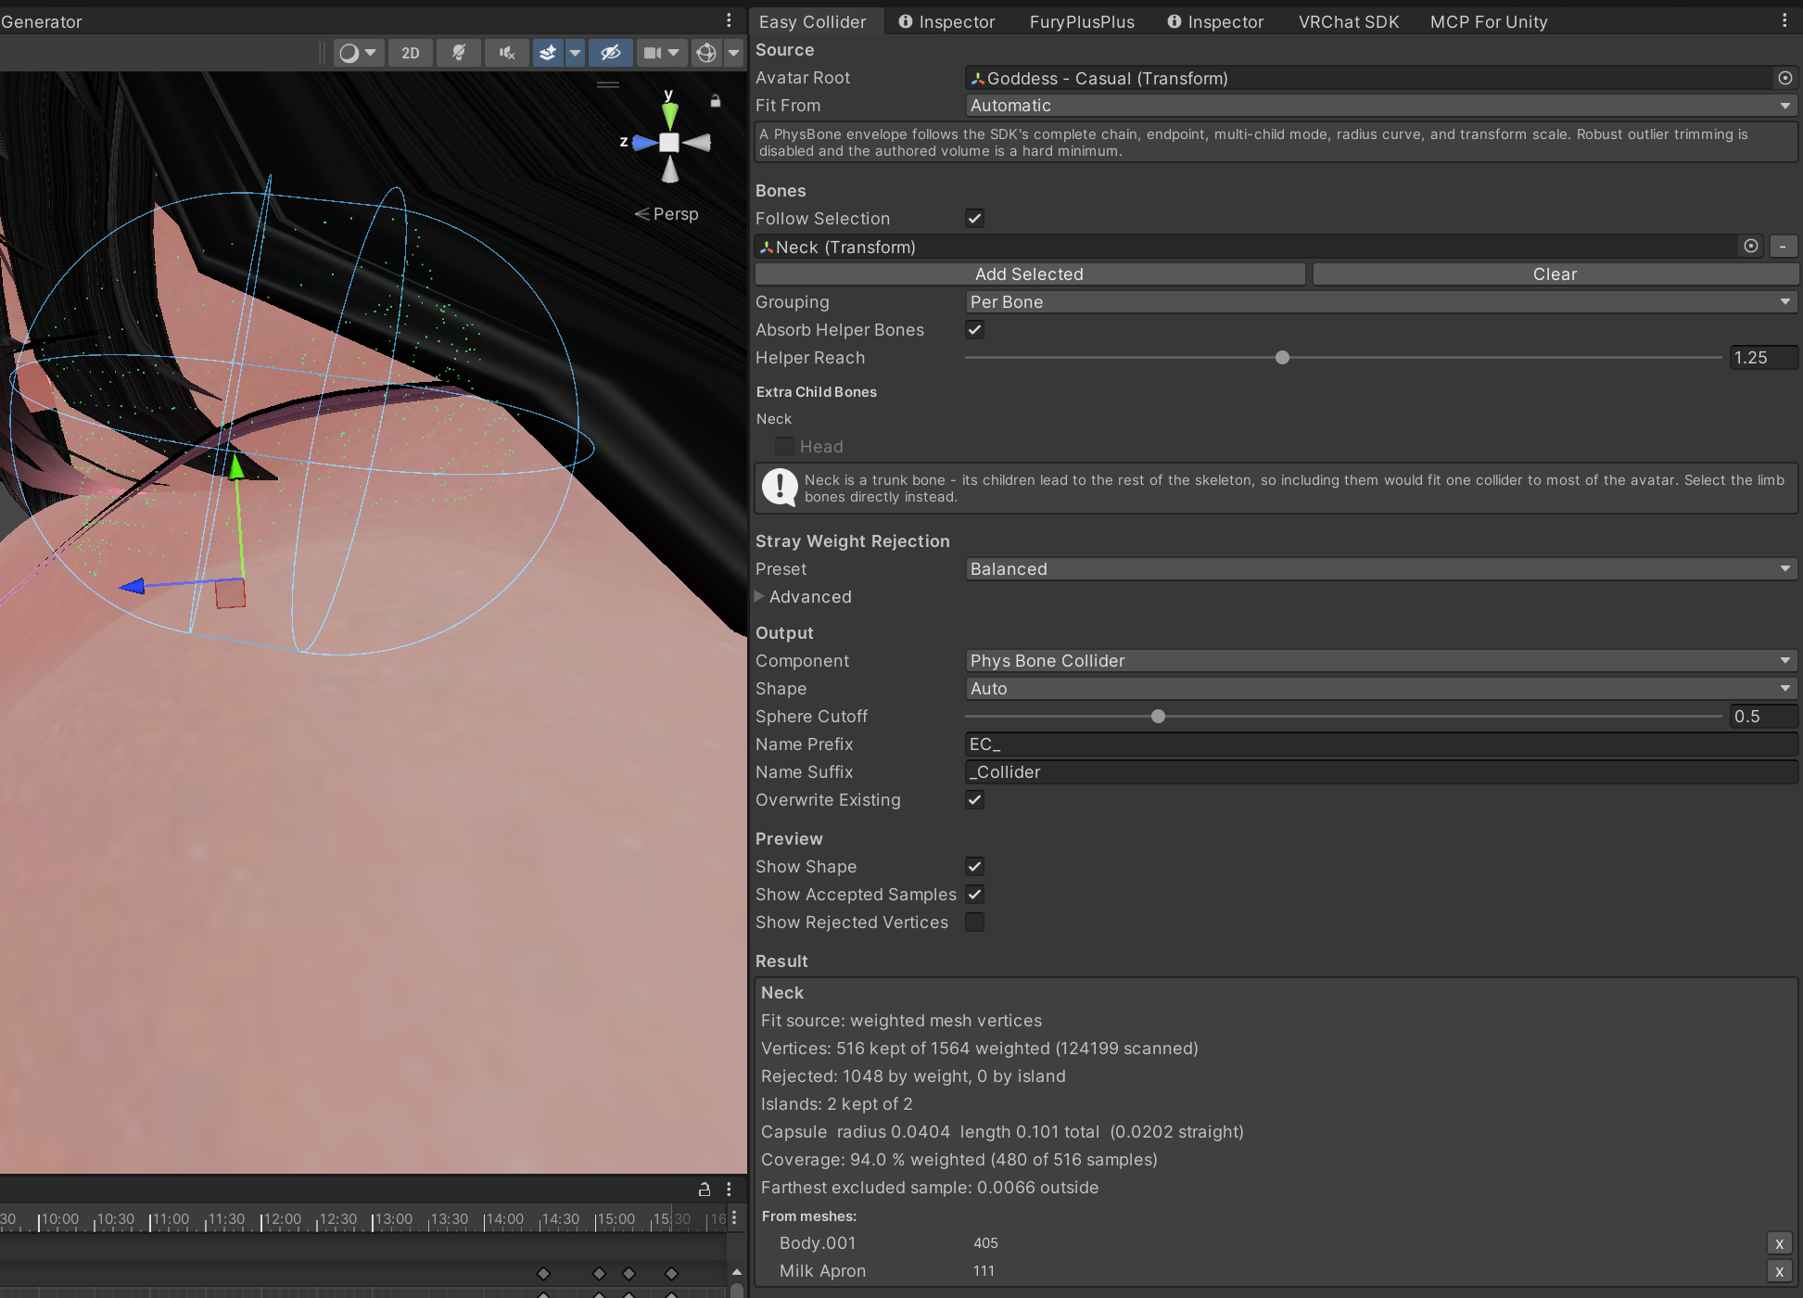Toggle the Follow Selection checkbox
1803x1298 pixels.
(974, 218)
